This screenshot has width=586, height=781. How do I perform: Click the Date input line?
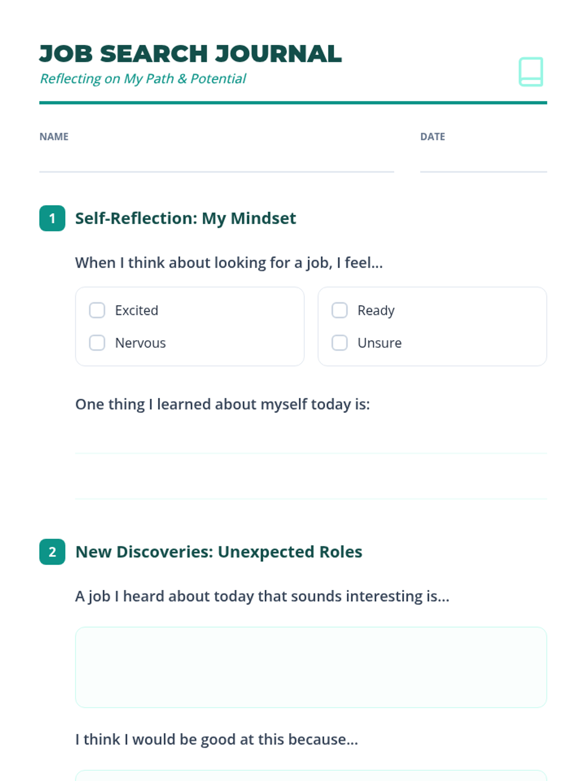[x=483, y=162]
